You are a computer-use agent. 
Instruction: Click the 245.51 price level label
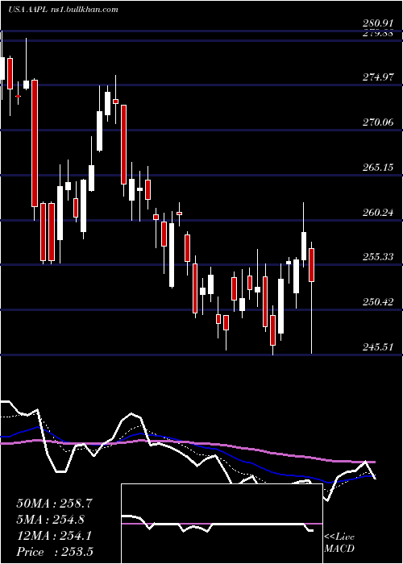point(377,347)
